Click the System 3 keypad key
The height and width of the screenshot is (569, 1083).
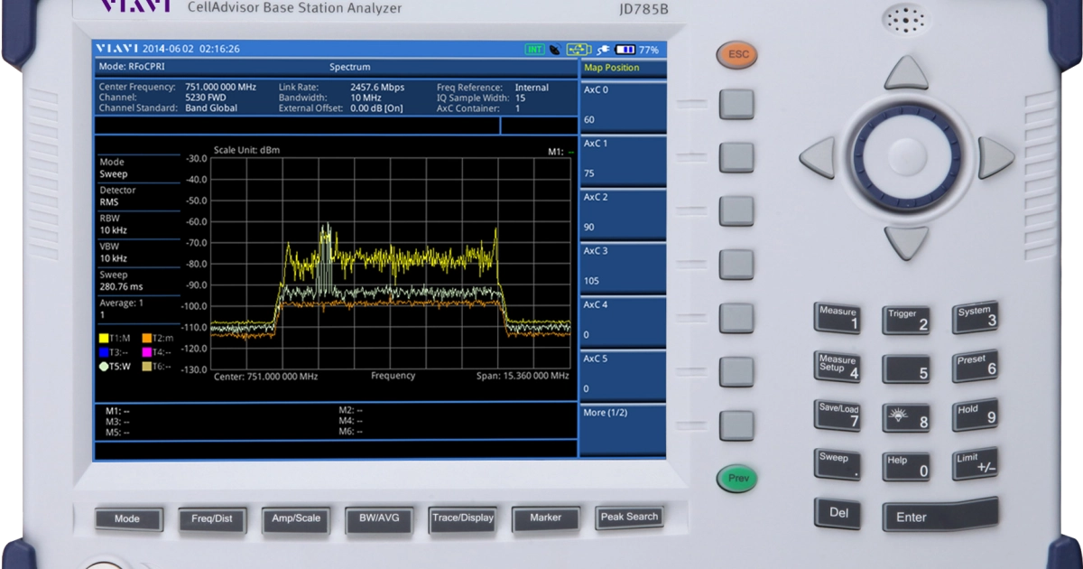click(x=976, y=317)
